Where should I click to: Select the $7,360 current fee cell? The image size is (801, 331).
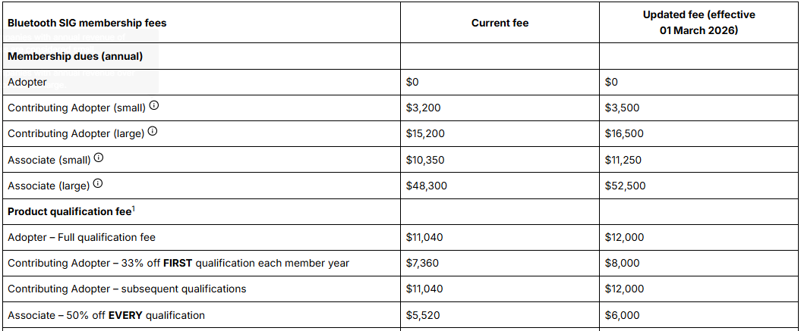click(x=422, y=263)
